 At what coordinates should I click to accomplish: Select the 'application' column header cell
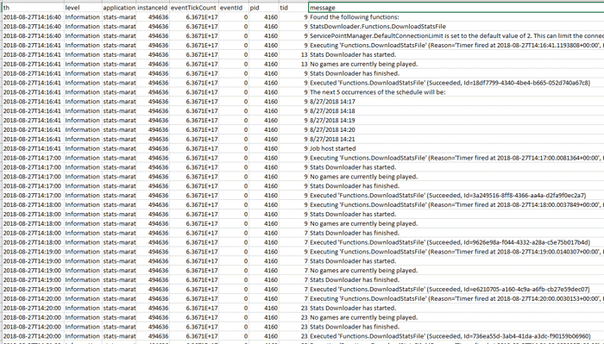119,8
